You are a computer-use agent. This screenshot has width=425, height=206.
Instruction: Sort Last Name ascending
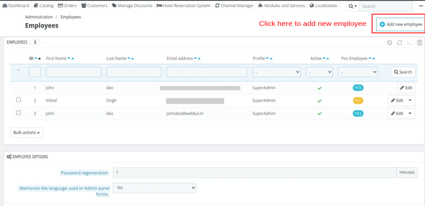tap(132, 58)
